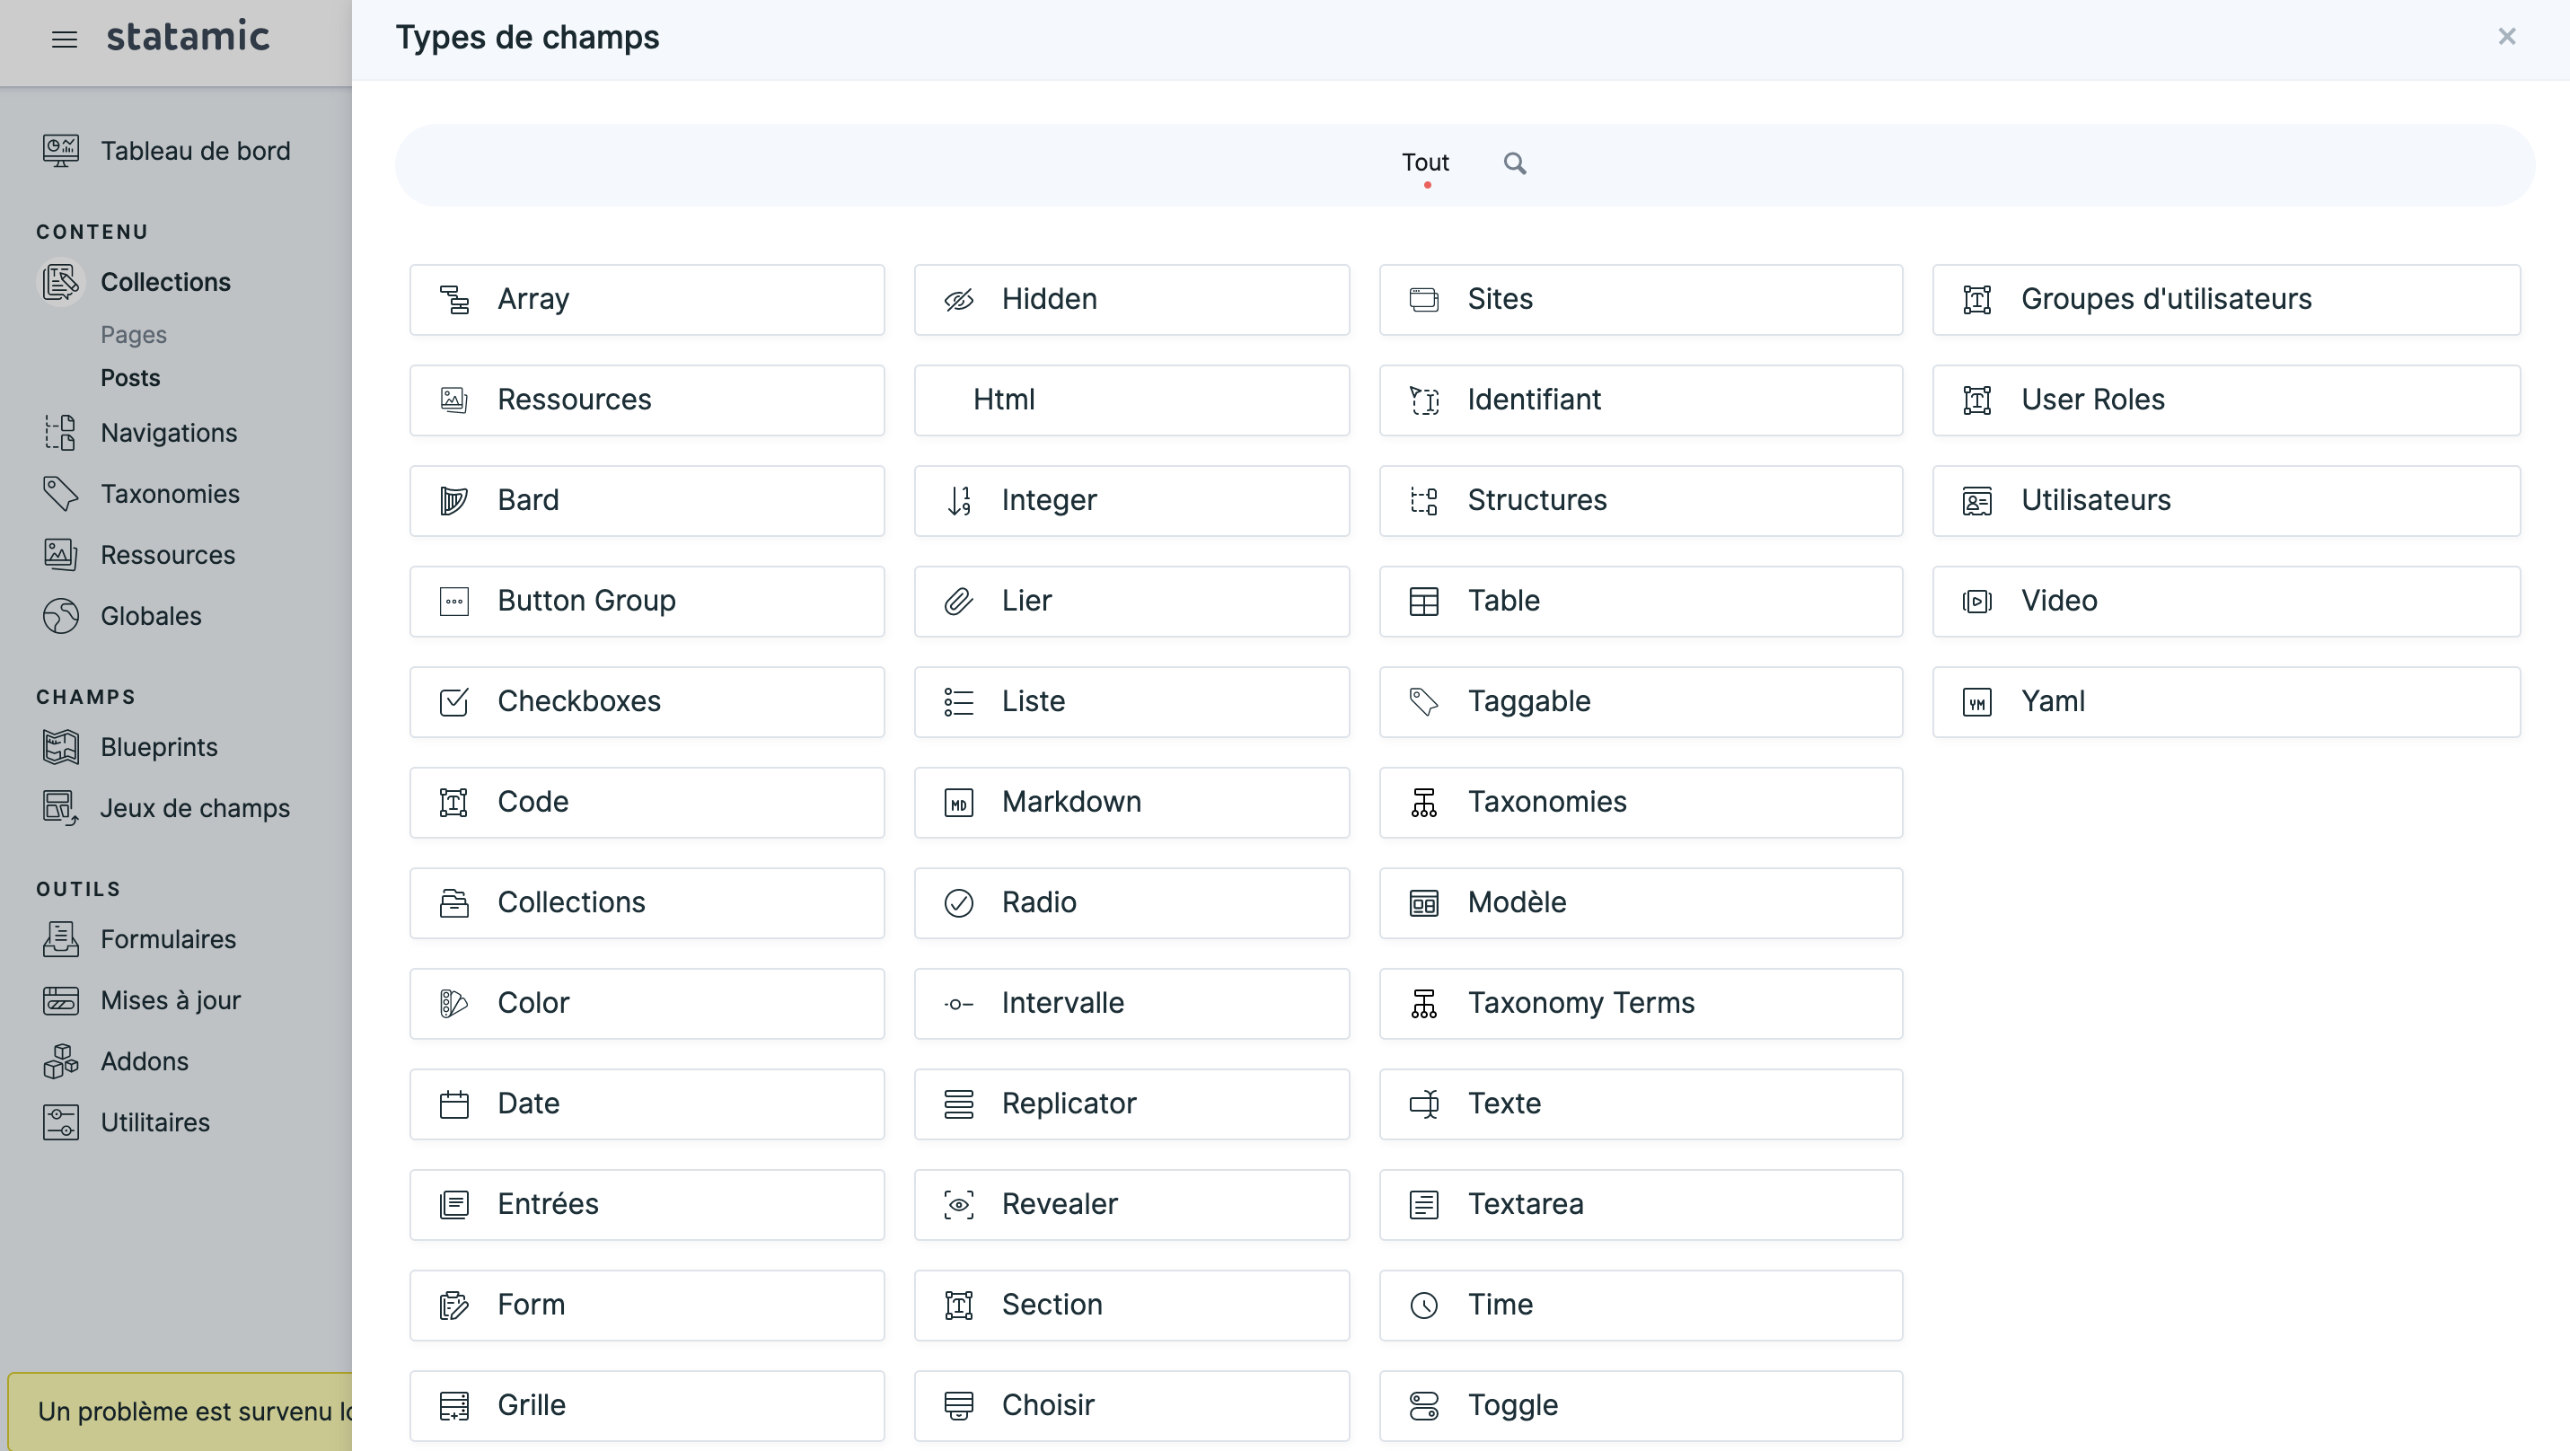
Task: Select the Markdown MD icon
Action: (959, 803)
